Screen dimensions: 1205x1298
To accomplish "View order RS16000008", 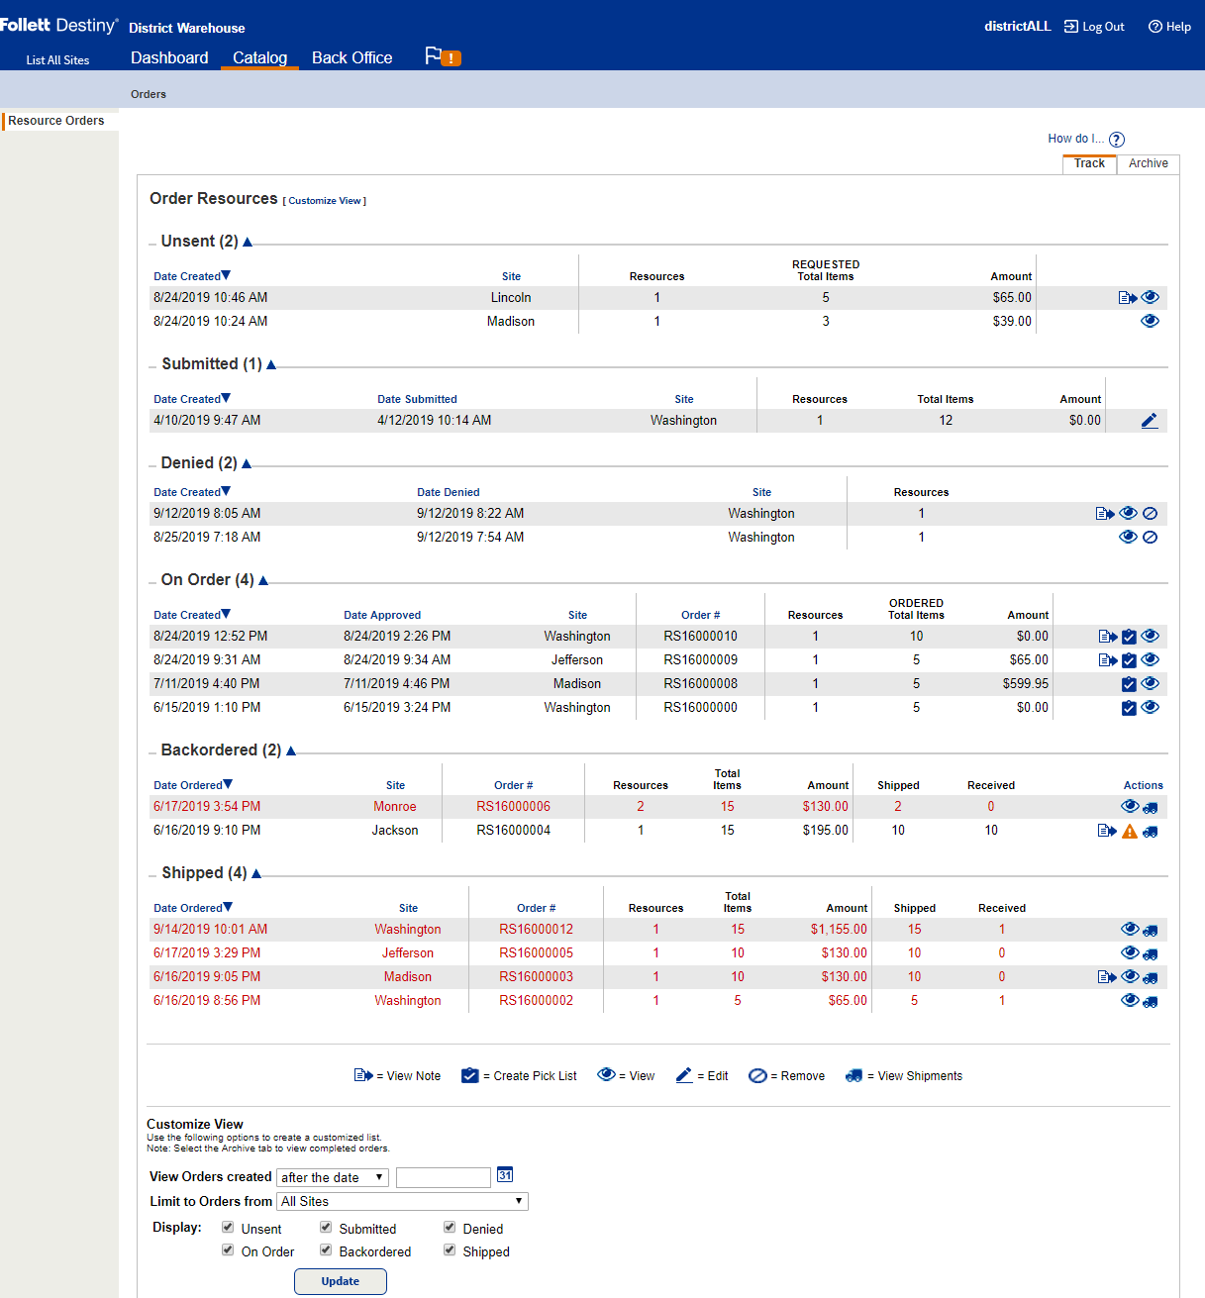I will [x=1150, y=683].
